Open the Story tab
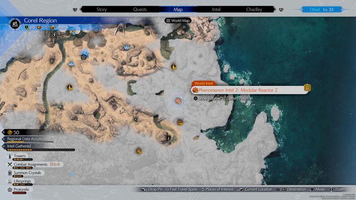The image size is (356, 200). click(x=102, y=10)
